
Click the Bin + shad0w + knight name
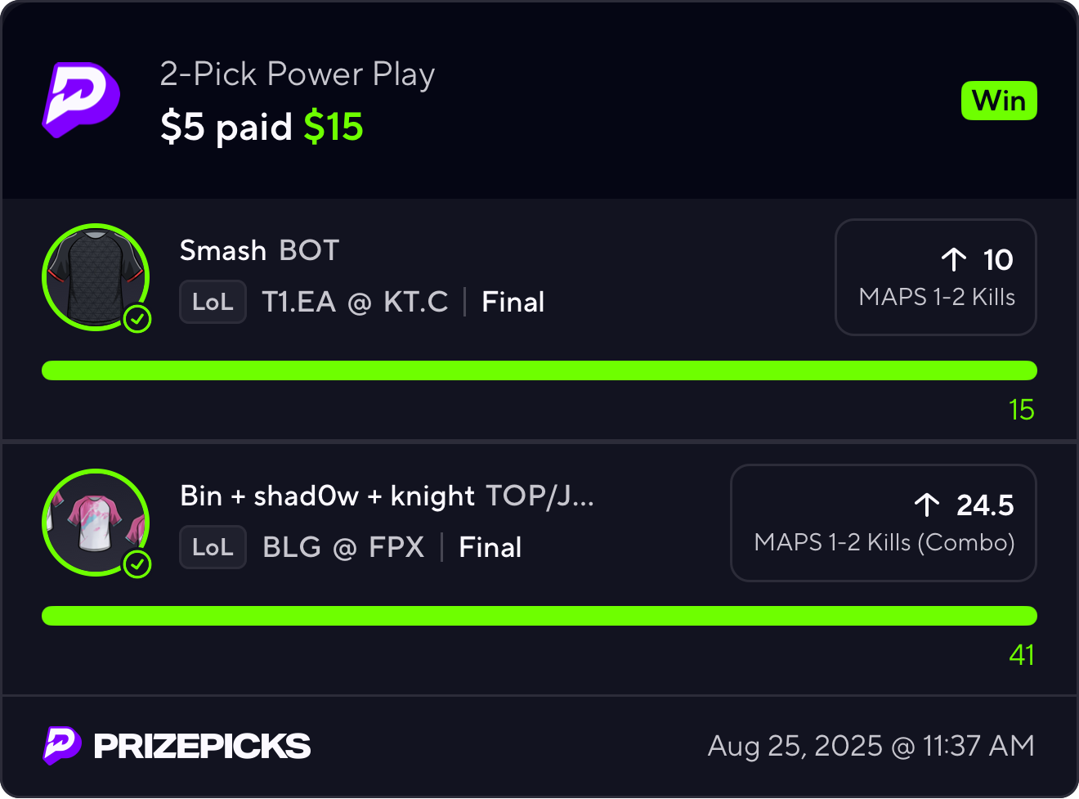(x=327, y=496)
